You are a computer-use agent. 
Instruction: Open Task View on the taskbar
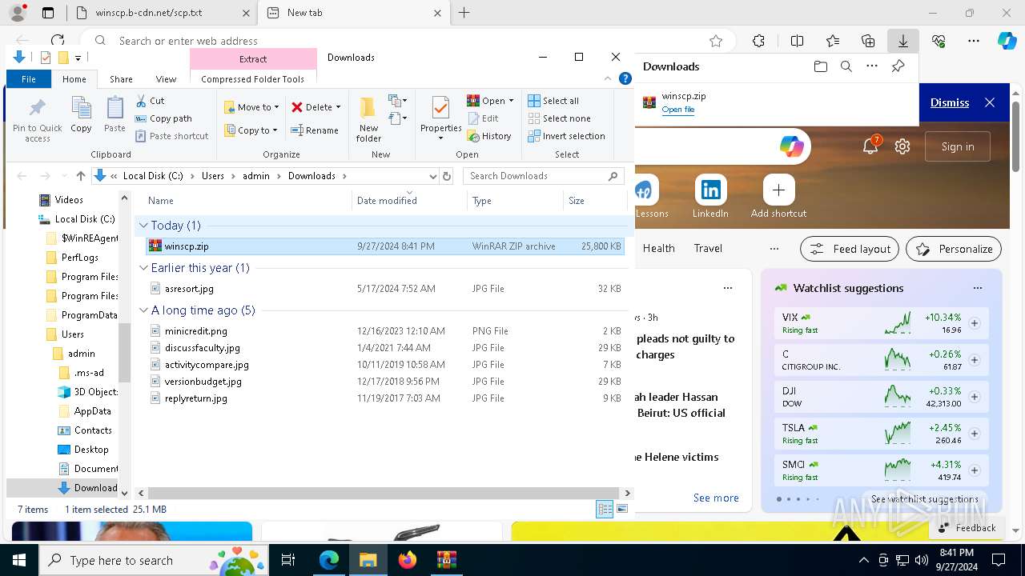[x=288, y=560]
